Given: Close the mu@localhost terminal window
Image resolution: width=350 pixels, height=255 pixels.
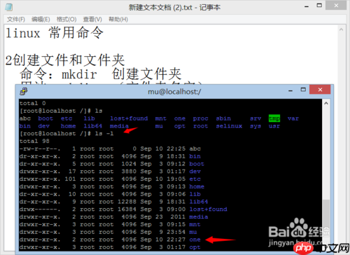Looking at the screenshot, I should click(320, 90).
